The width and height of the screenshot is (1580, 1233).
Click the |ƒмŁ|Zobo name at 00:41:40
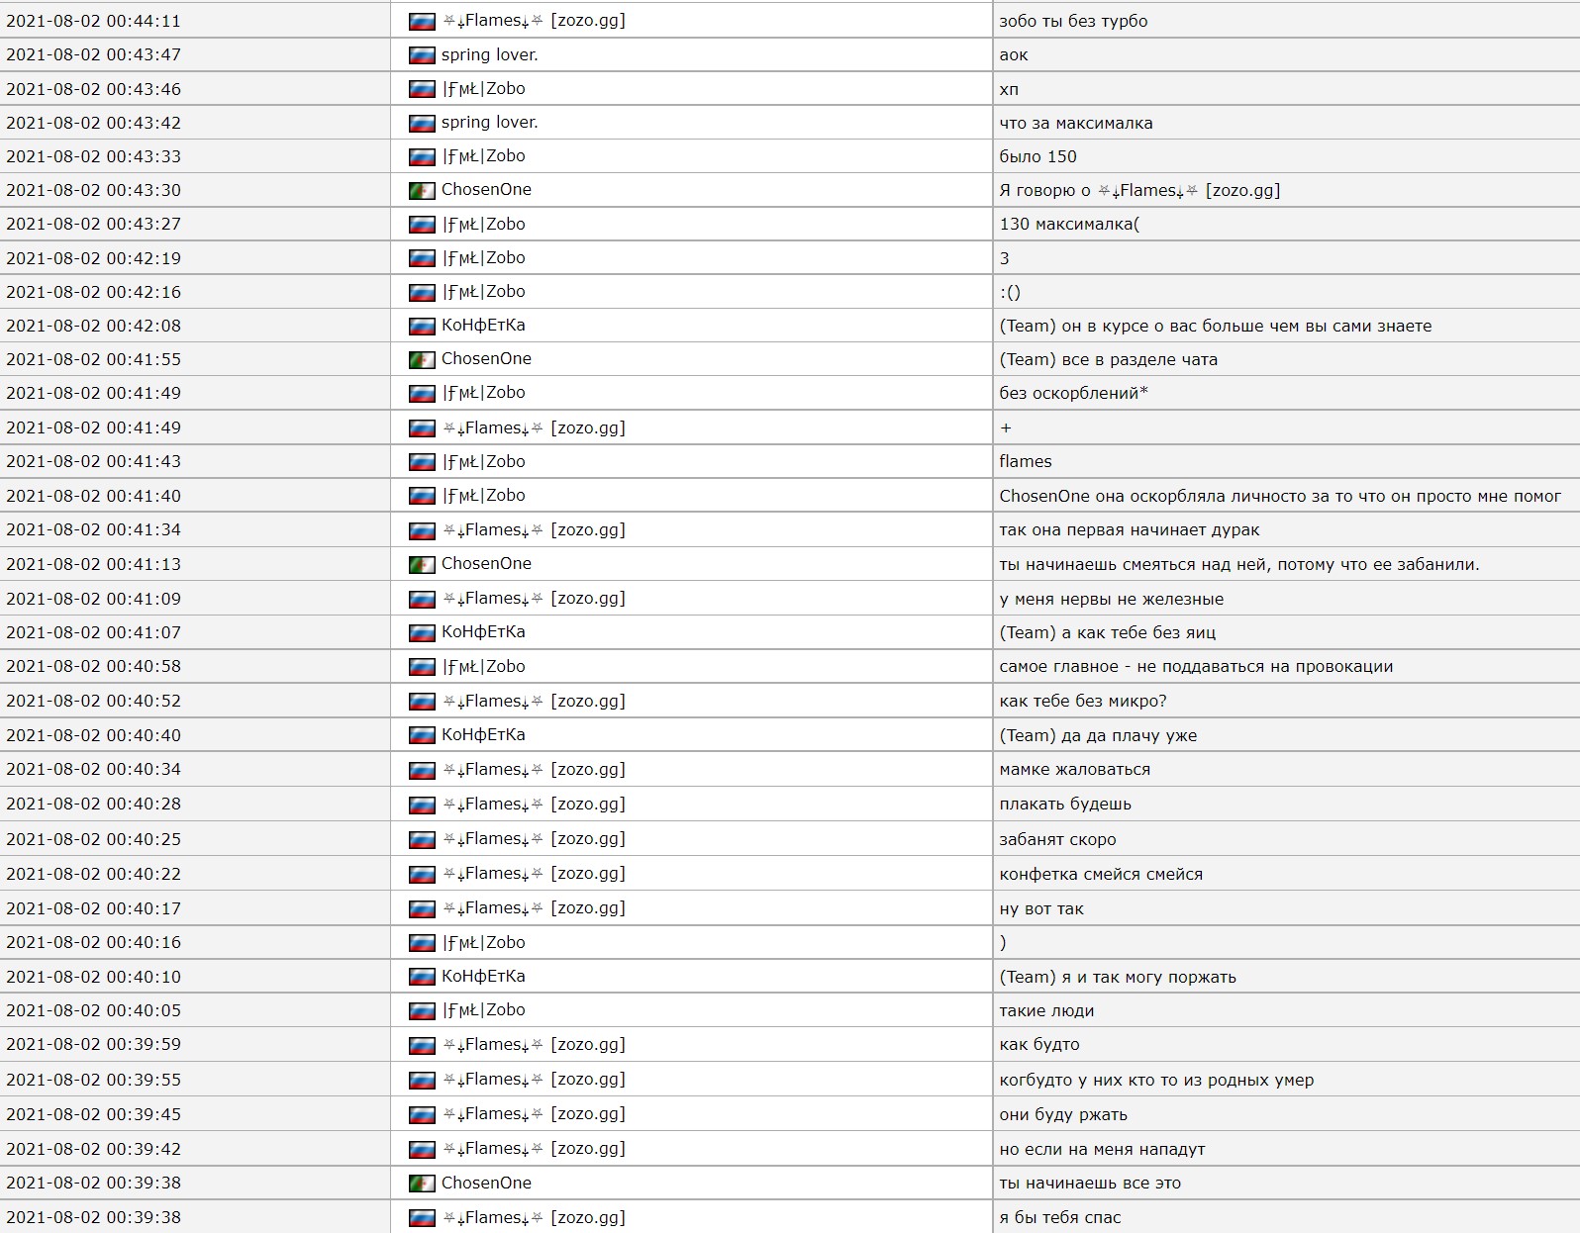click(483, 496)
